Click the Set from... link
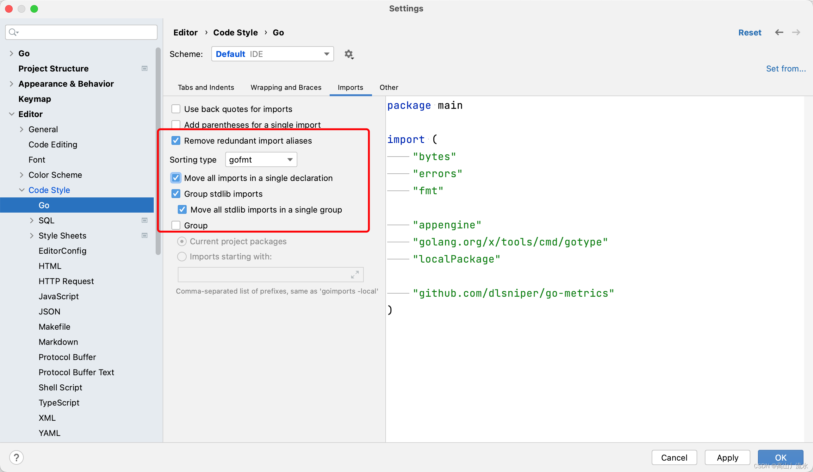Image resolution: width=813 pixels, height=472 pixels. coord(785,68)
